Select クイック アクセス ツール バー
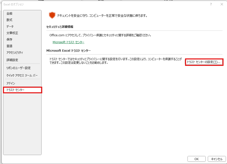Viewport: 227px width, 164px height. (22, 75)
